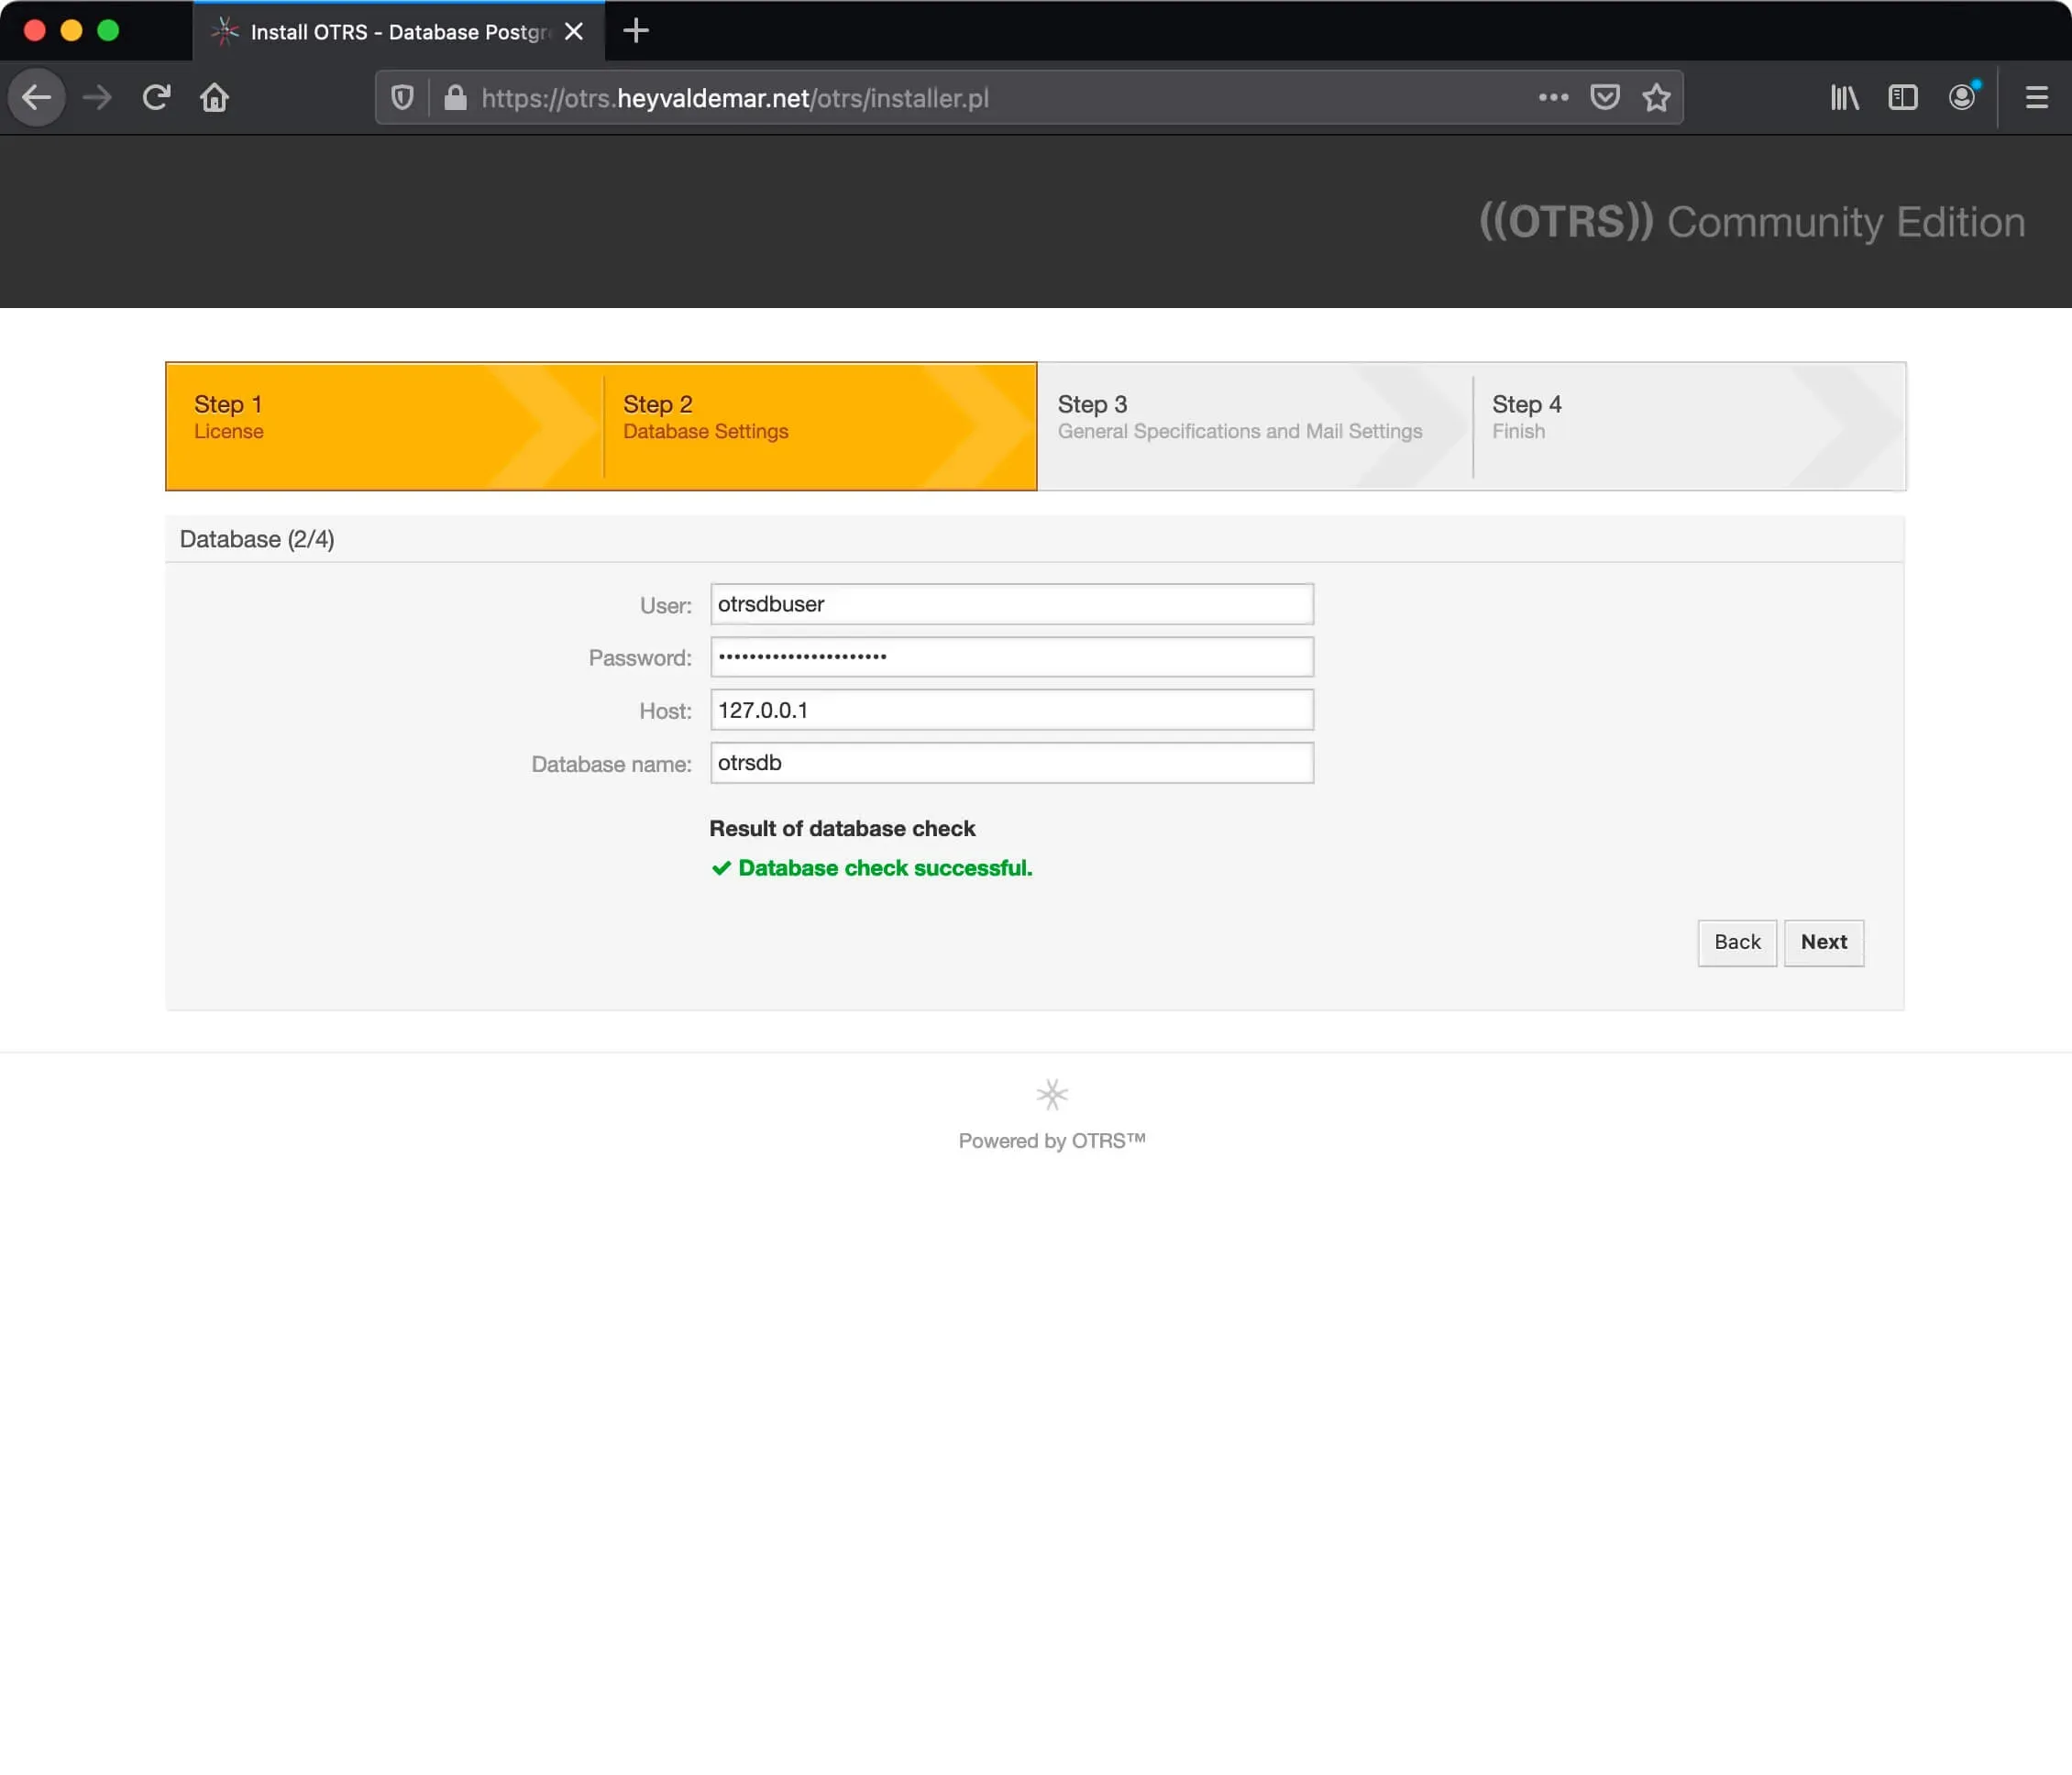The width and height of the screenshot is (2072, 1775).
Task: Open tracking protection shield info
Action: pos(402,97)
